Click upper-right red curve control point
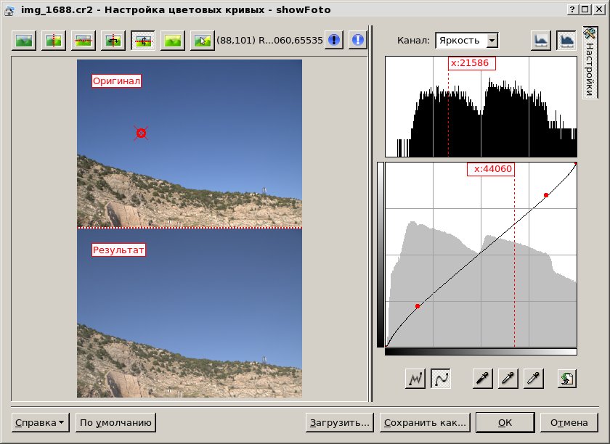 (546, 195)
